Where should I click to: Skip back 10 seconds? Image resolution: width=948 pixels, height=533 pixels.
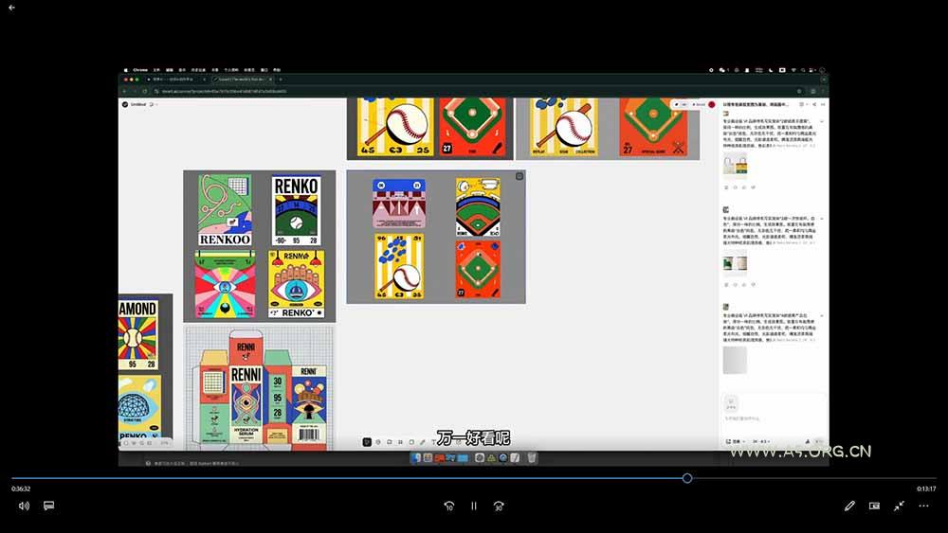pyautogui.click(x=449, y=506)
